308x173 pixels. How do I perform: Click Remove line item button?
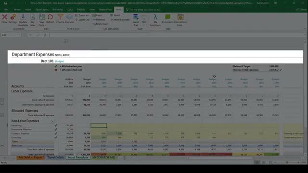(99, 20)
